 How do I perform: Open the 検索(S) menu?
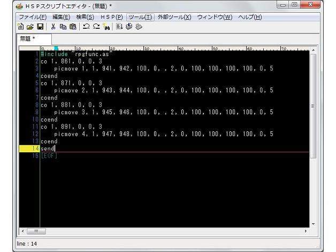tap(85, 17)
